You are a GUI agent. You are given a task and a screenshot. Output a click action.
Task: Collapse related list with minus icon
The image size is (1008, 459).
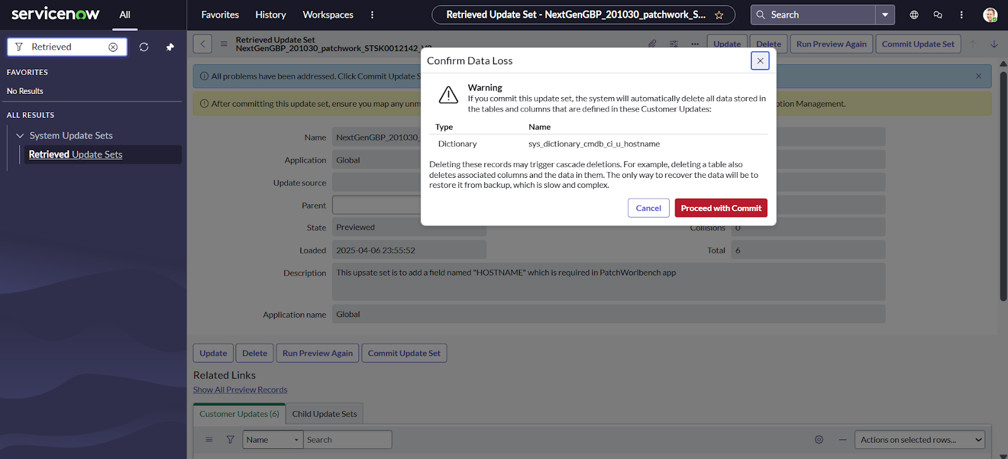842,439
